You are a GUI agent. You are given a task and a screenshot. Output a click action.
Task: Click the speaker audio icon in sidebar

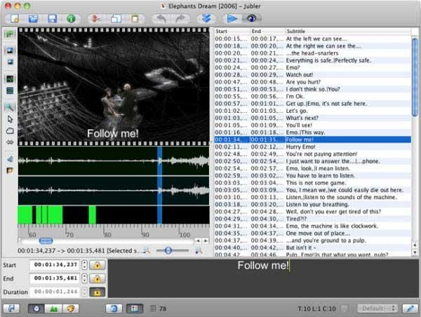point(10,158)
